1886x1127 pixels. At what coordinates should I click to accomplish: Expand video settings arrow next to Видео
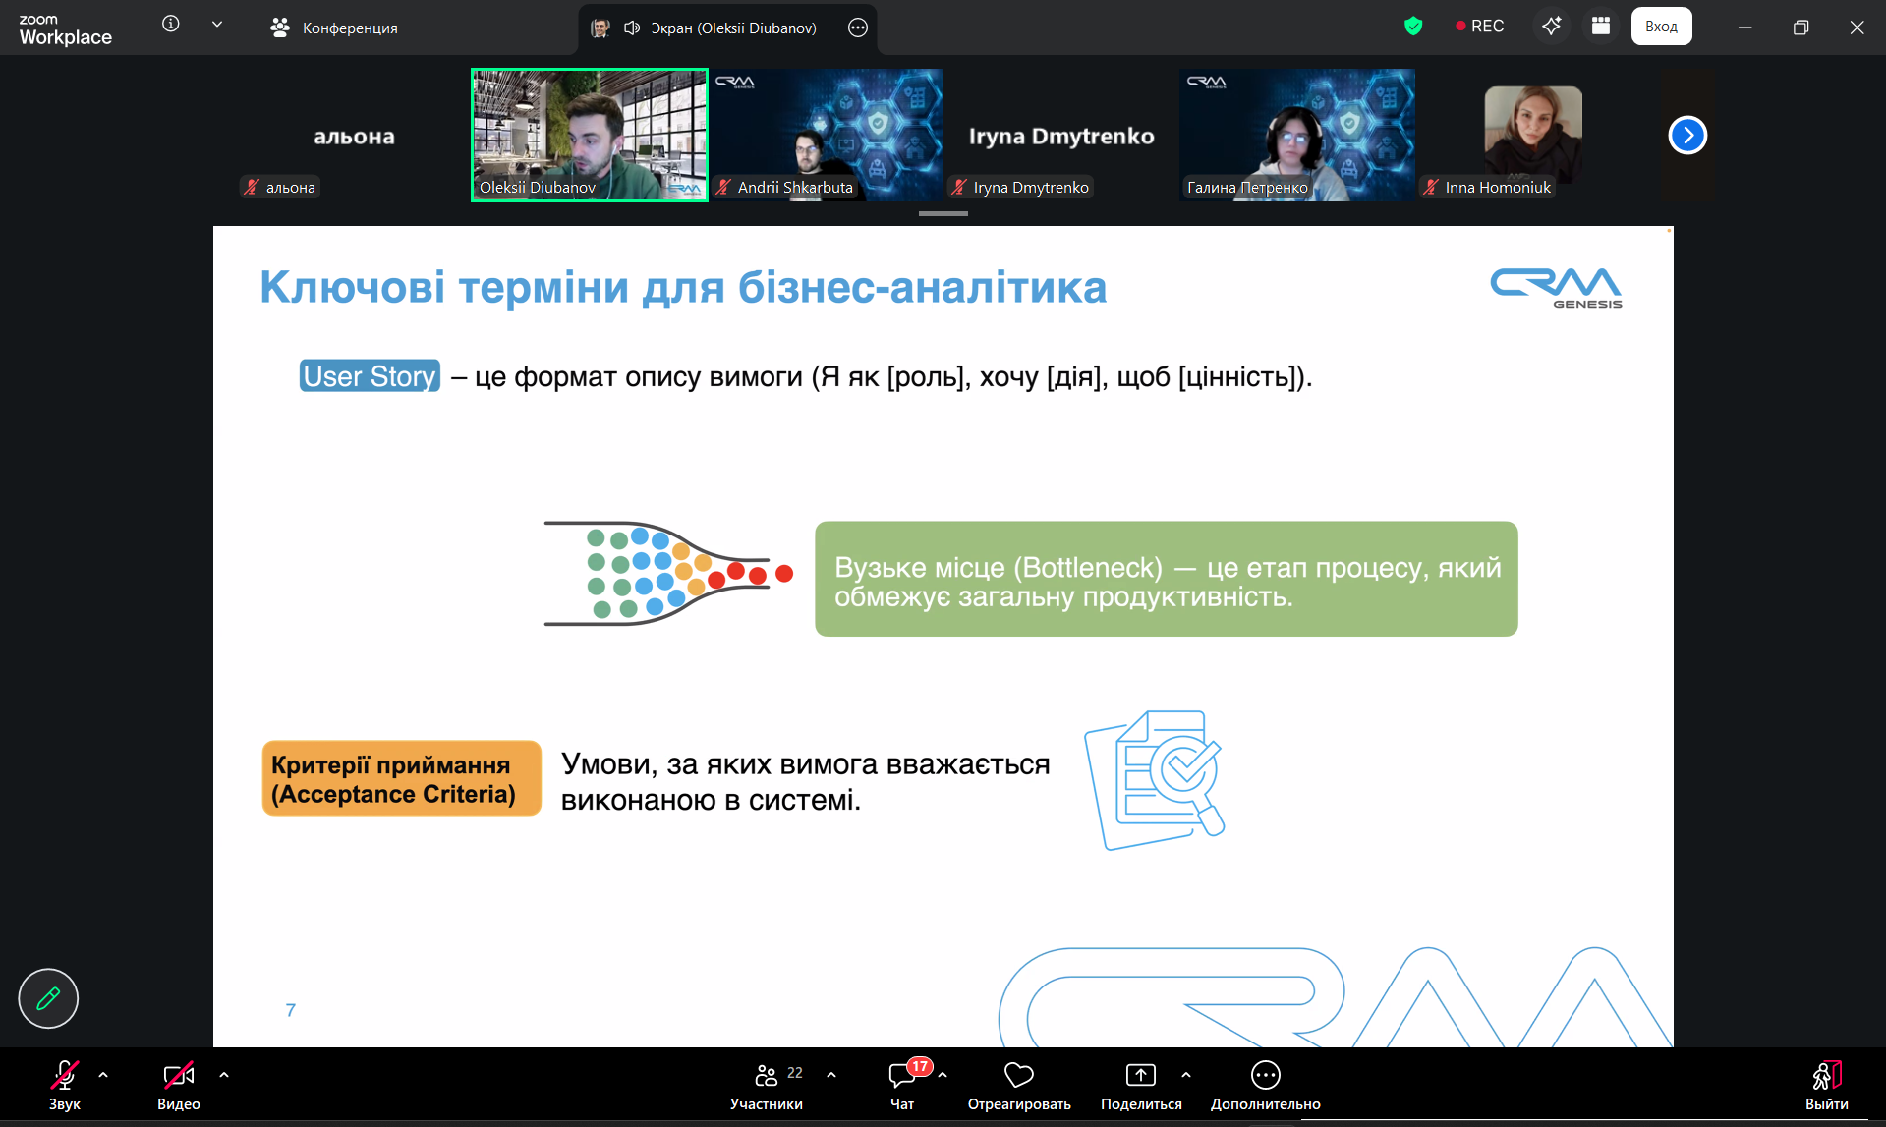point(224,1075)
